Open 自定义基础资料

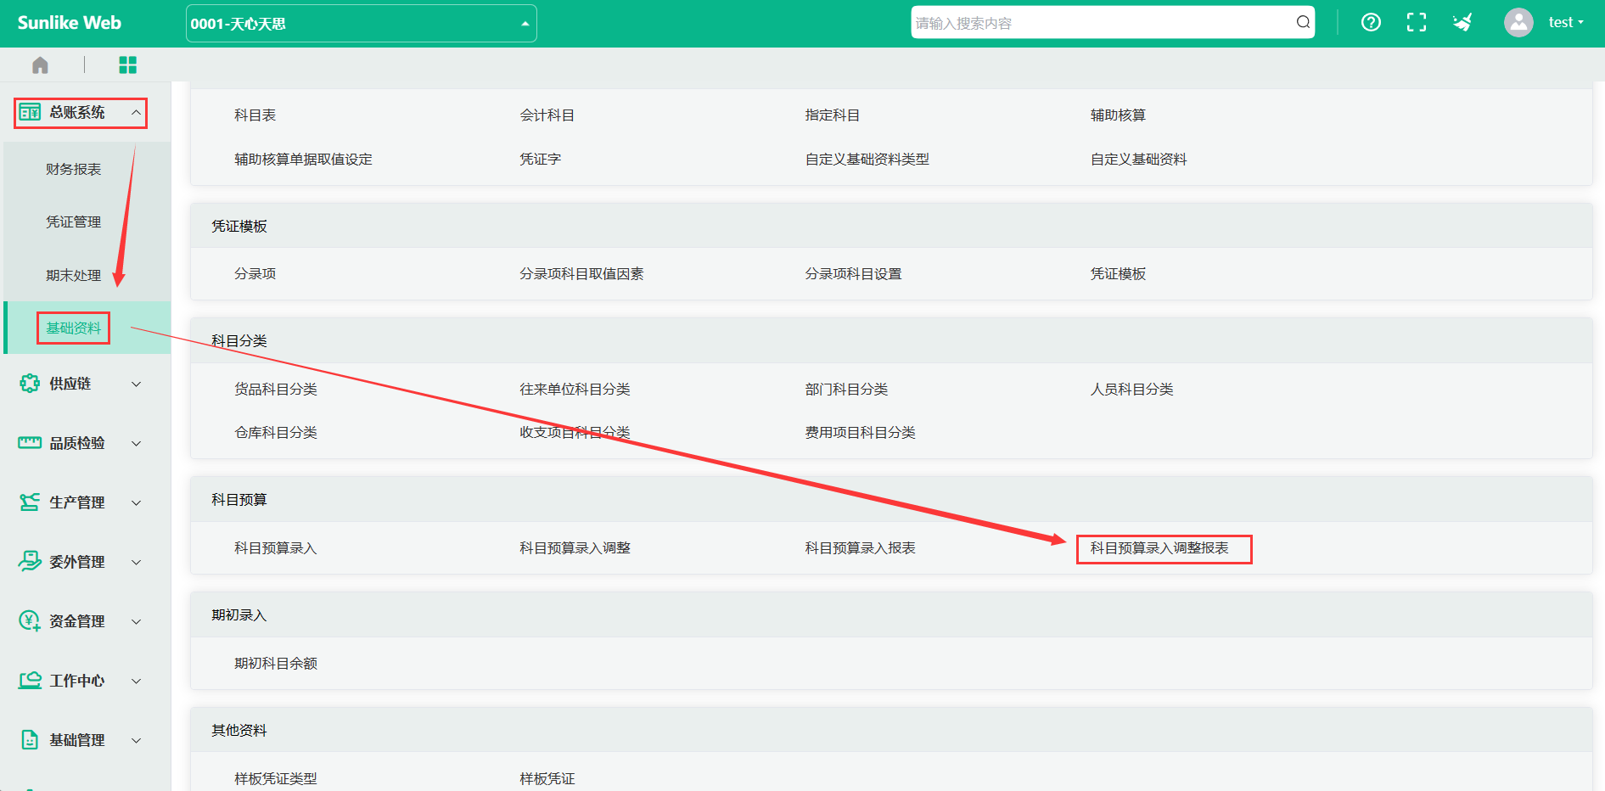click(1139, 160)
